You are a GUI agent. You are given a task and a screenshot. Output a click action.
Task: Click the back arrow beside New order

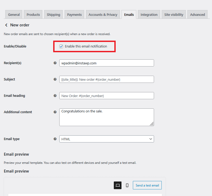coord(6,25)
